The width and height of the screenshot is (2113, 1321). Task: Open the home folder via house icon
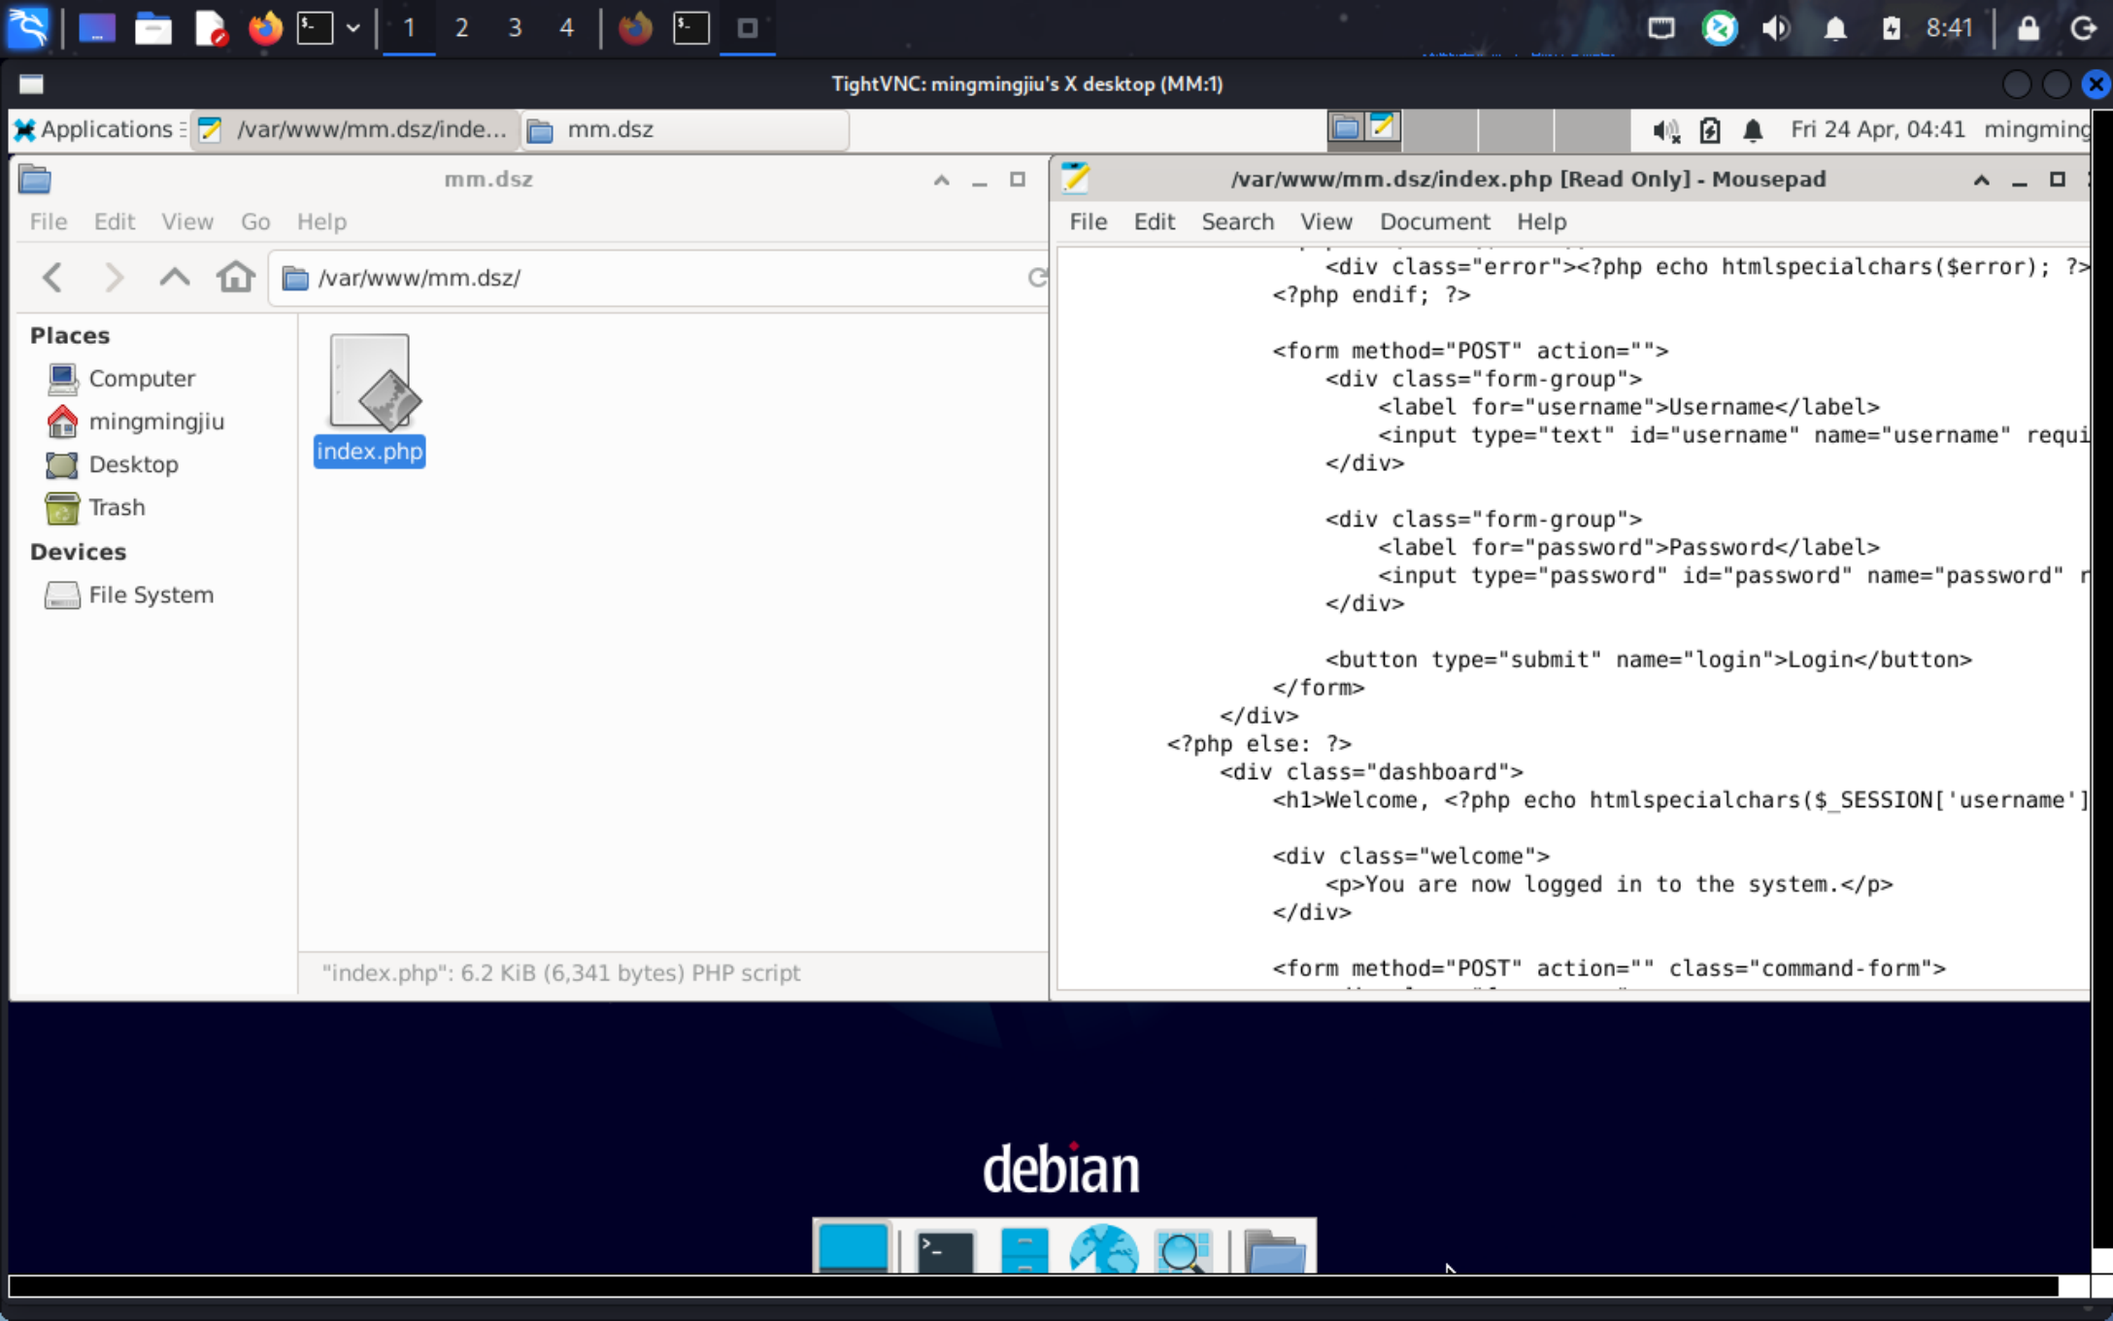235,278
